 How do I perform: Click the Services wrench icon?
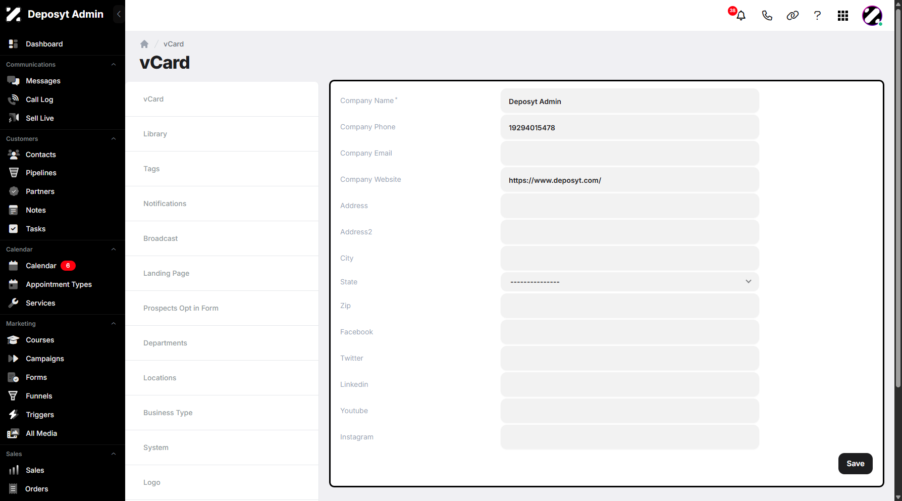click(14, 303)
